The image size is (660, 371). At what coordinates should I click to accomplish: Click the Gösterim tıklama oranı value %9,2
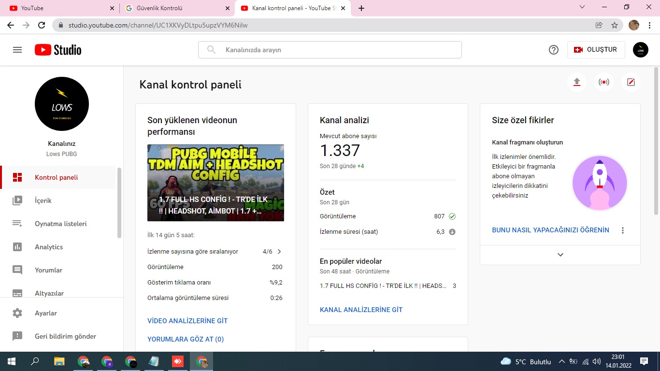276,283
